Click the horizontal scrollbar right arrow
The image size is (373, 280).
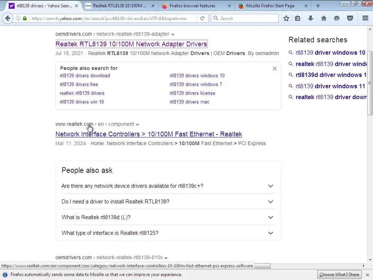pyautogui.click(x=364, y=266)
